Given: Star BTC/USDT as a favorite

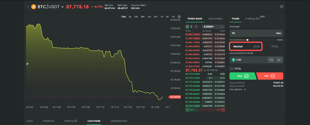Looking at the screenshot, I should (28, 7).
